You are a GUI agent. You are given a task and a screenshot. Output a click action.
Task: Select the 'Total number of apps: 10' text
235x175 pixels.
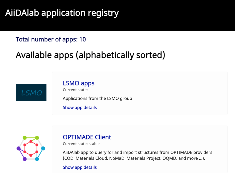pyautogui.click(x=51, y=40)
